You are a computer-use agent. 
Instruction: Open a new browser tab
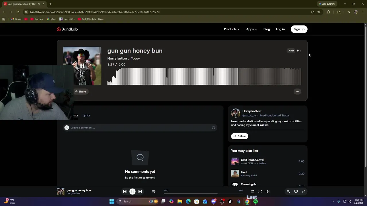point(50,4)
